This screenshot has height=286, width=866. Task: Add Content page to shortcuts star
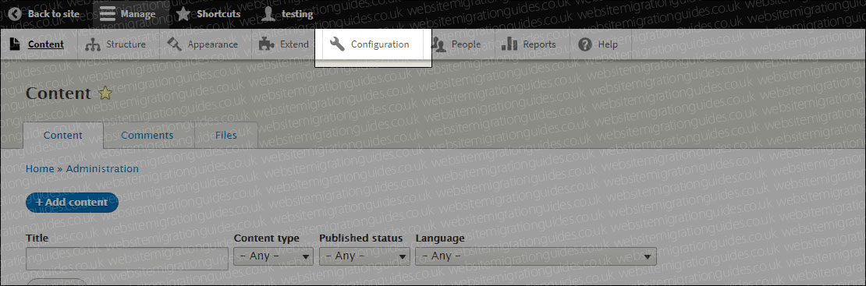coord(105,94)
